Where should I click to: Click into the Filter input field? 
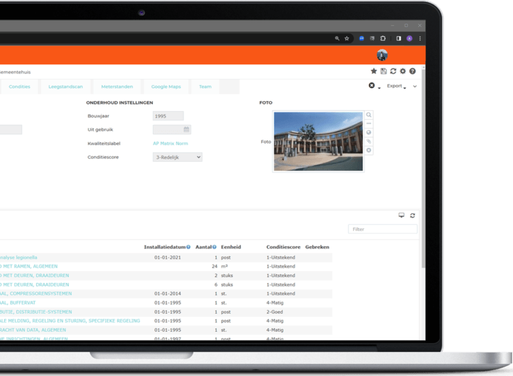(x=382, y=229)
